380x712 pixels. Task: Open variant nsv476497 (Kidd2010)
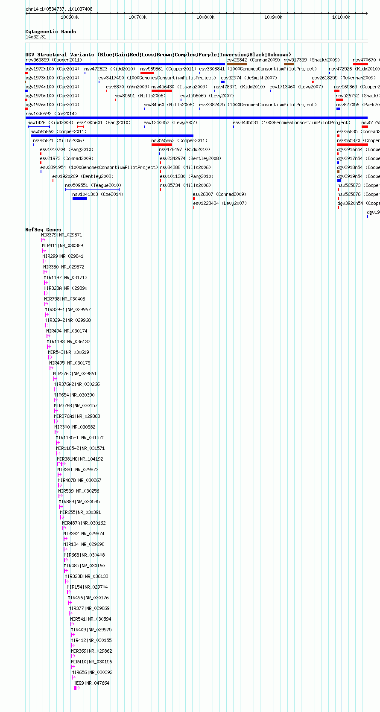point(184,149)
